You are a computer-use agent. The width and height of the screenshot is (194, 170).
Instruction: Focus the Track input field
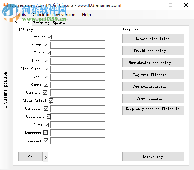point(78,61)
